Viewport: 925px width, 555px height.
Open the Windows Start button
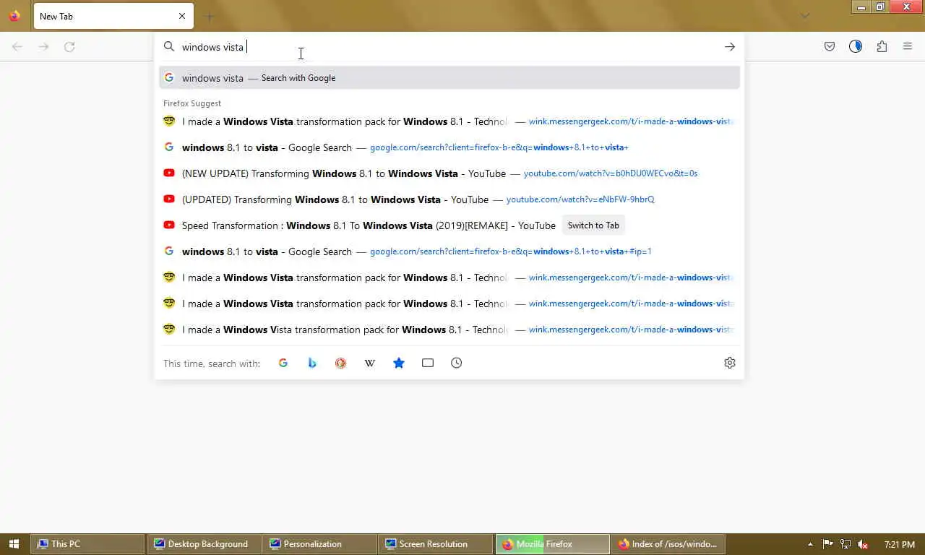(14, 544)
